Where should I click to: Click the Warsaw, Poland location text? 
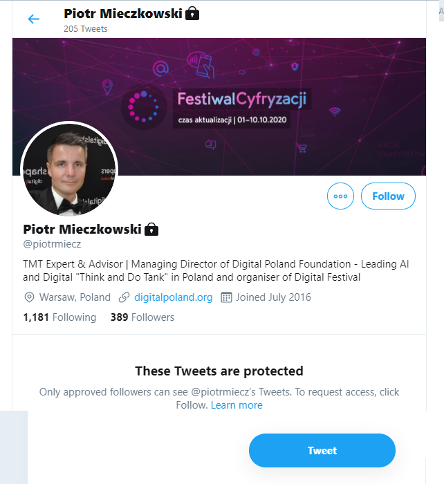pyautogui.click(x=75, y=297)
